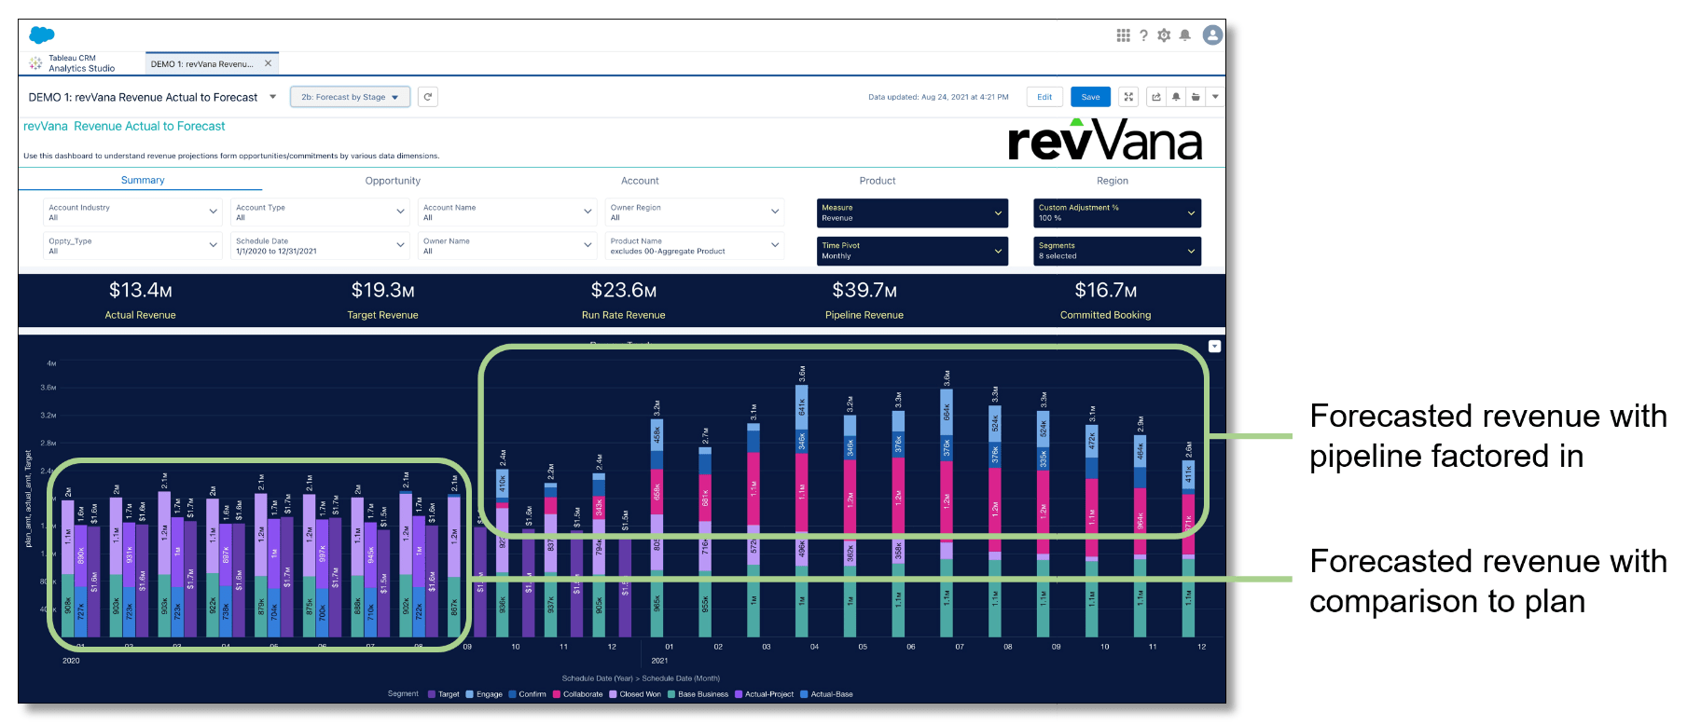
Task: Click the Confirm legend color swatch
Action: (x=512, y=694)
